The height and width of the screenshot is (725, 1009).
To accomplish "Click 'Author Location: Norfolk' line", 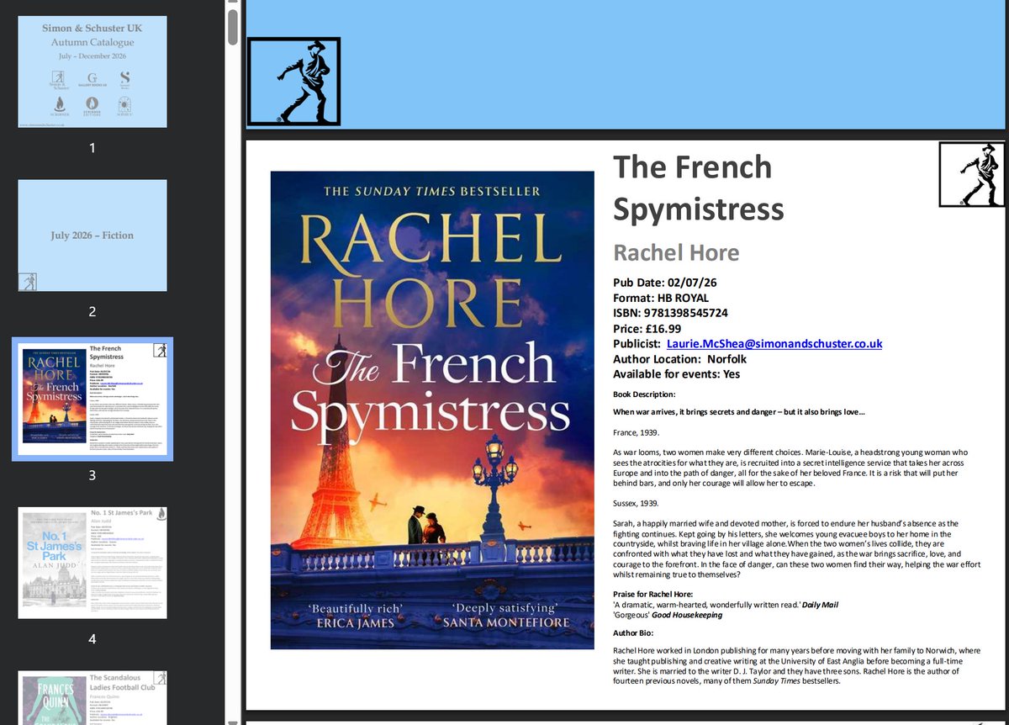I will click(x=679, y=359).
